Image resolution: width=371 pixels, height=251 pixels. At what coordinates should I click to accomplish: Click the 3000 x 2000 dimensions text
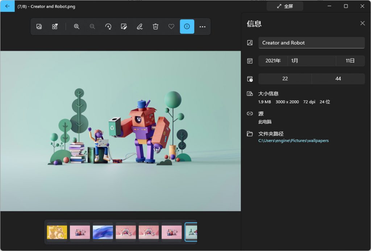point(287,102)
